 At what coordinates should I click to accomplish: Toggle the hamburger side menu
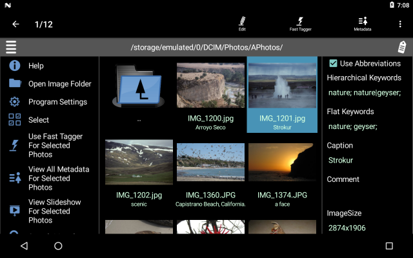coord(11,47)
